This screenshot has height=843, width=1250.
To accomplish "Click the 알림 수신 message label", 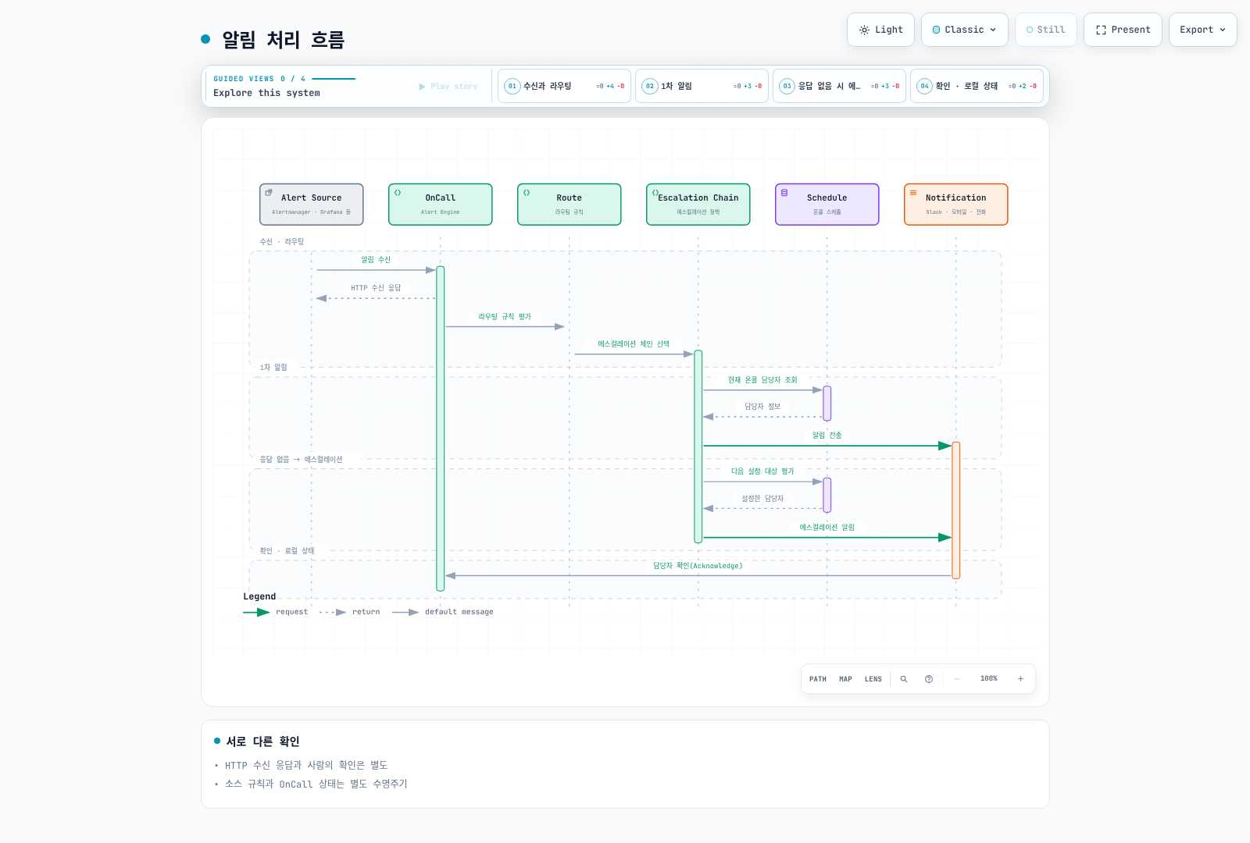I will (376, 260).
